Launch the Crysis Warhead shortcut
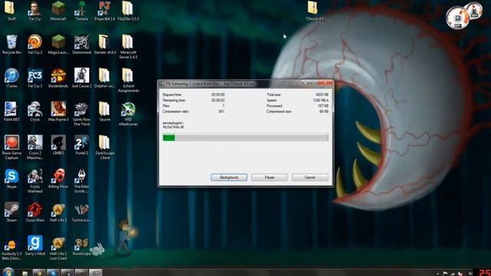This screenshot has width=491, height=276. [35, 181]
